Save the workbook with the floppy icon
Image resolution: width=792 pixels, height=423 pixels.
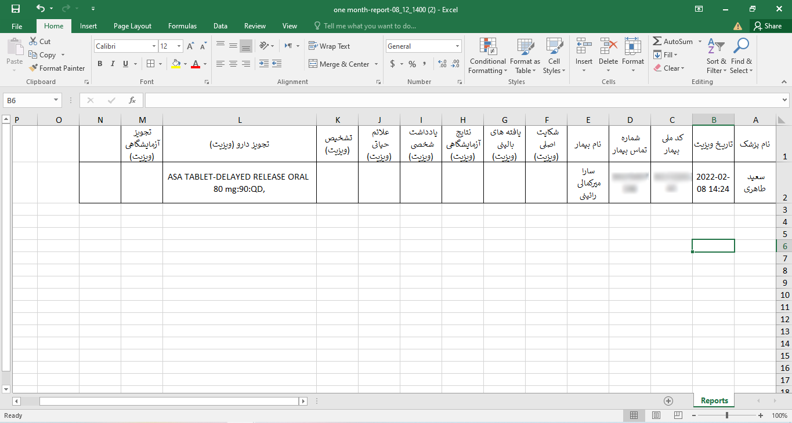pyautogui.click(x=16, y=9)
